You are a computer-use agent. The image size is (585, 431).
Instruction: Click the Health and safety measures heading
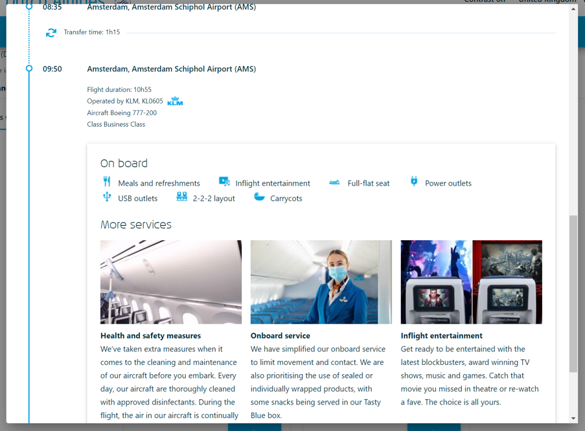150,336
